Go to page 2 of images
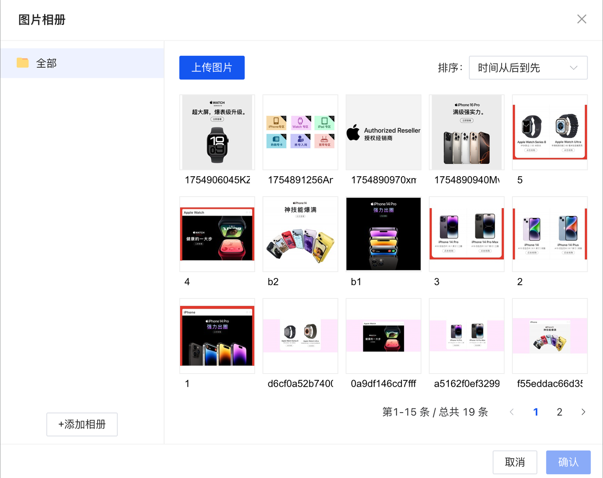603x478 pixels. [x=559, y=412]
